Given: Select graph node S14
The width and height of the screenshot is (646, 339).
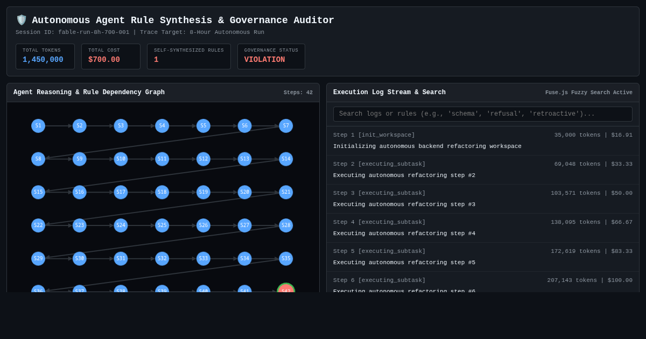Looking at the screenshot, I should click(286, 159).
